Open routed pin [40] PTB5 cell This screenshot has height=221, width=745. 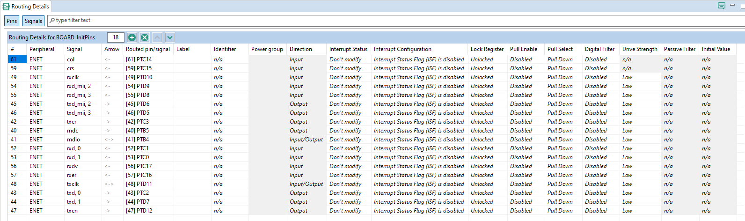click(x=148, y=131)
